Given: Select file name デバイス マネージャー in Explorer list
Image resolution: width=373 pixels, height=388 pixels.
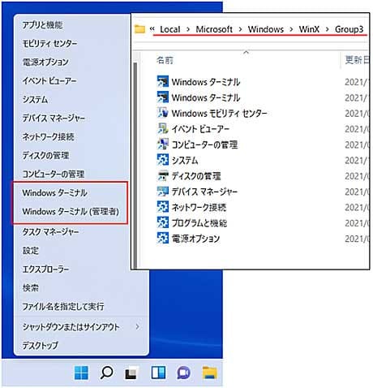Looking at the screenshot, I should 204,192.
